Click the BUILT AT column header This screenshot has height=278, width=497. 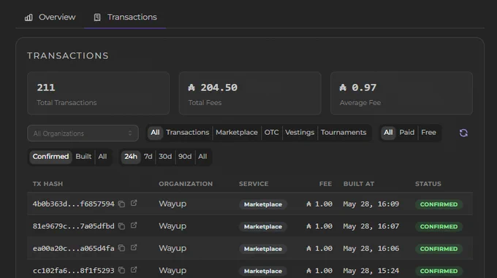click(x=359, y=184)
